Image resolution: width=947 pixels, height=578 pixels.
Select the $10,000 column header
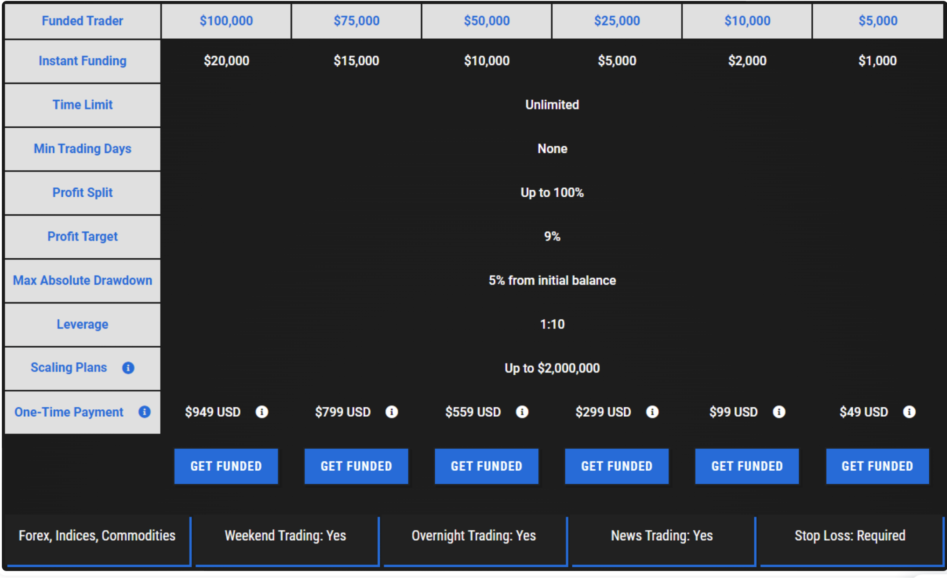pyautogui.click(x=747, y=21)
